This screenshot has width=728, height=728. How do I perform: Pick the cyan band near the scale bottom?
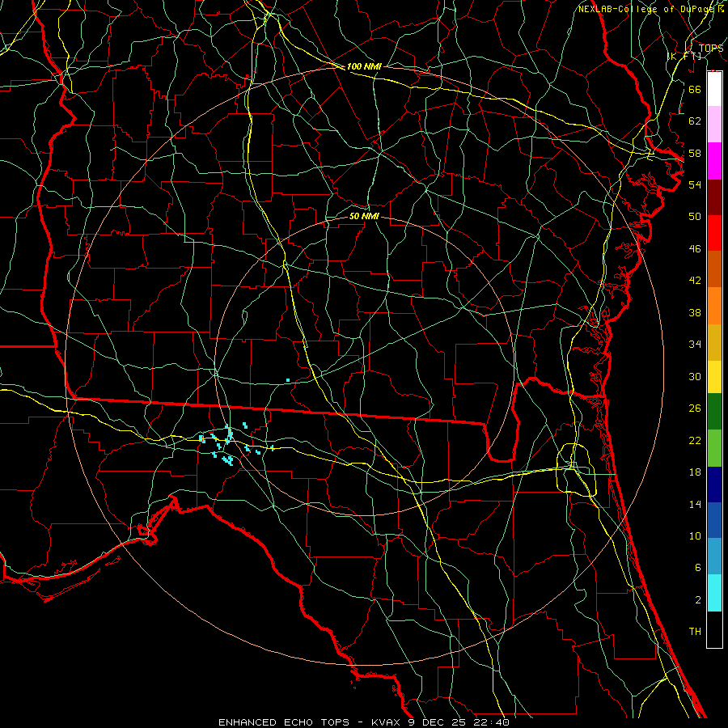(x=714, y=593)
